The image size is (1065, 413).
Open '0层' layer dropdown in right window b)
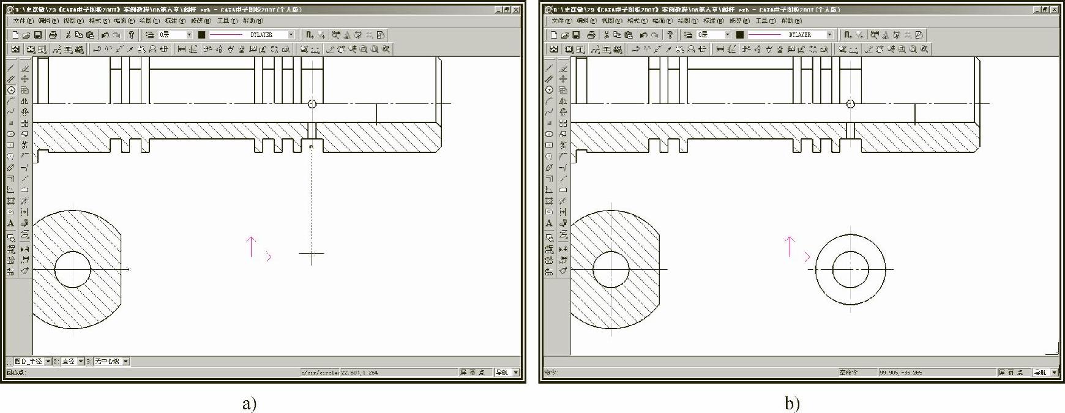click(x=728, y=35)
